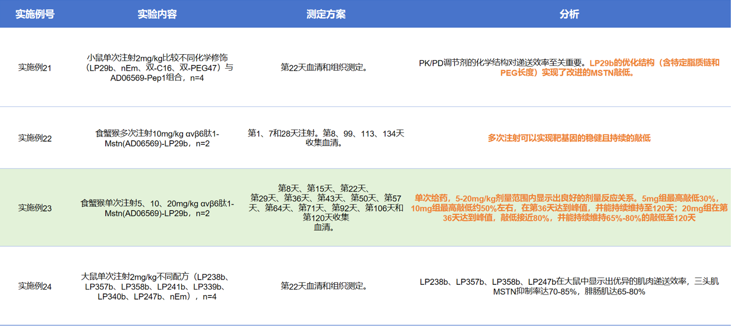Select the 实验内容 column header

[x=157, y=14]
